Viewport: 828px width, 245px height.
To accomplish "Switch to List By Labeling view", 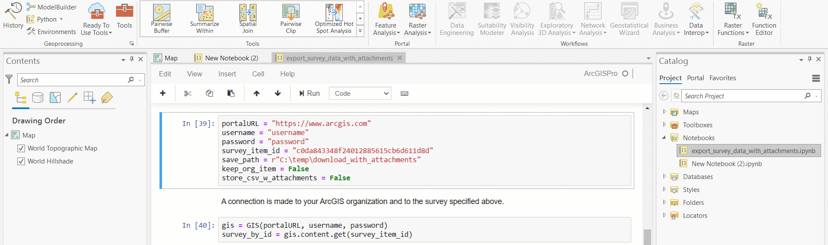I will 107,97.
